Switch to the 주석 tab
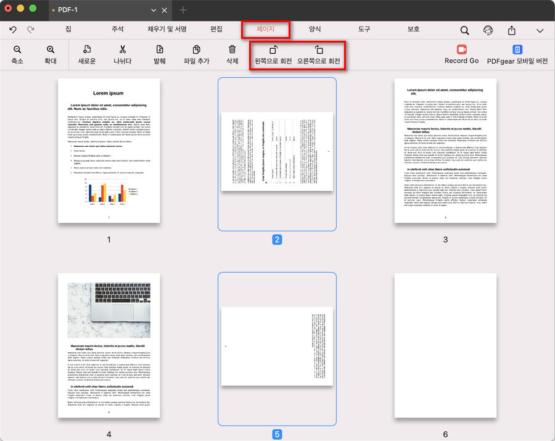The image size is (555, 441). [x=117, y=29]
